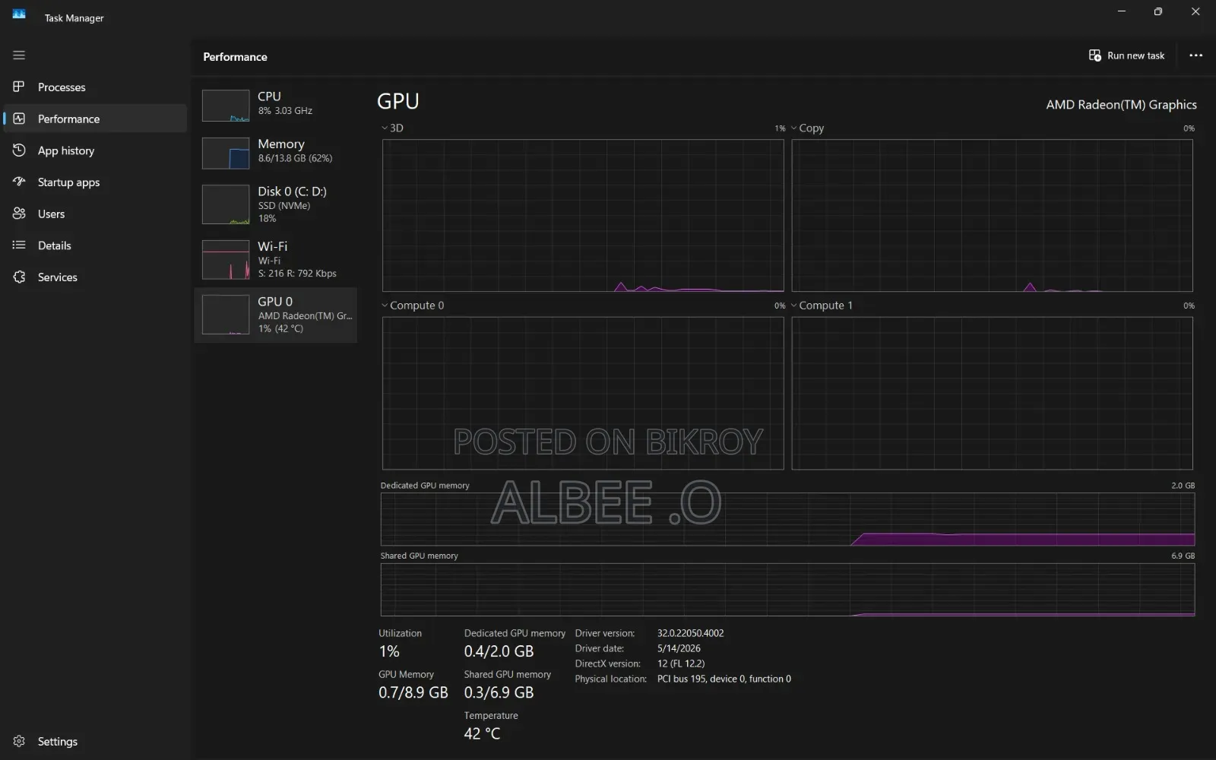Go to the Processes page
This screenshot has width=1216, height=760.
[95, 87]
